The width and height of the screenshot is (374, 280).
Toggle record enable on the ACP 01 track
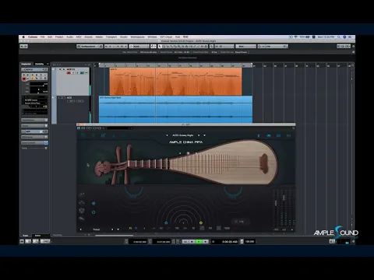tap(69, 73)
